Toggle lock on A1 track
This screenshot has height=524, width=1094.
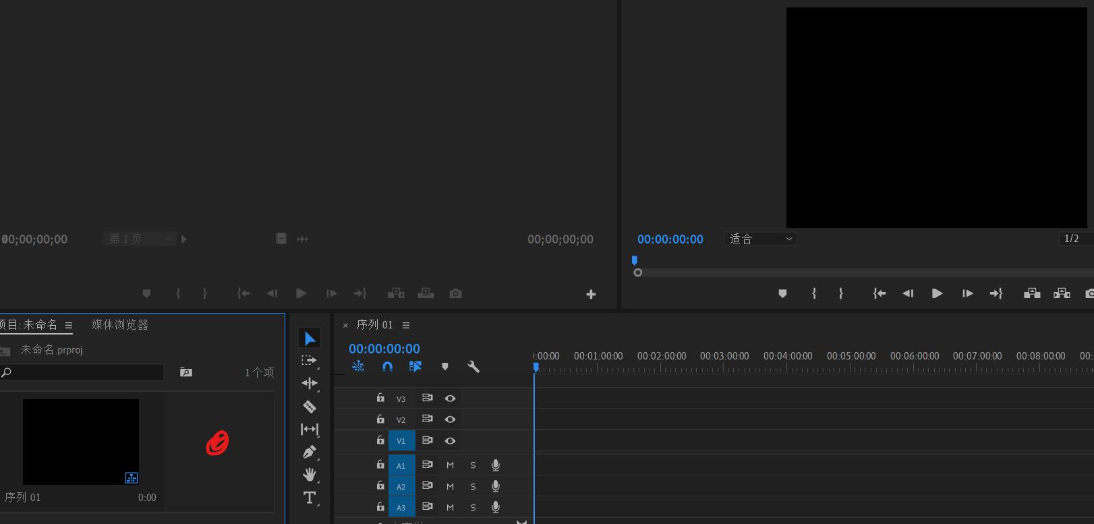tap(380, 465)
